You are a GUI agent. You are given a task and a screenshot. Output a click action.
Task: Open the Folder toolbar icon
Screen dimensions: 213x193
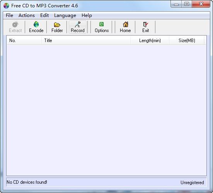(57, 25)
